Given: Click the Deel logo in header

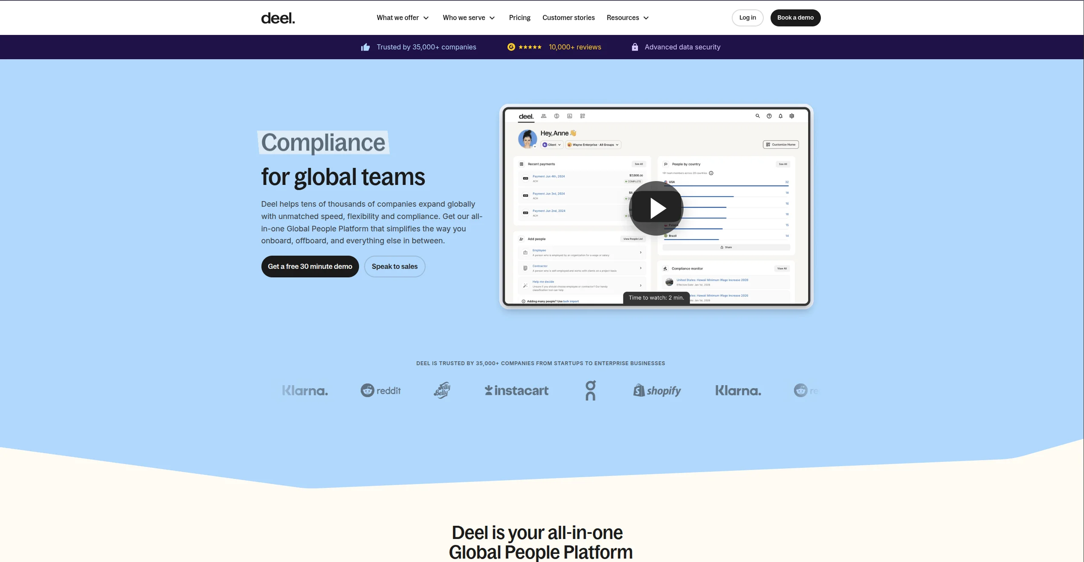Looking at the screenshot, I should (278, 18).
